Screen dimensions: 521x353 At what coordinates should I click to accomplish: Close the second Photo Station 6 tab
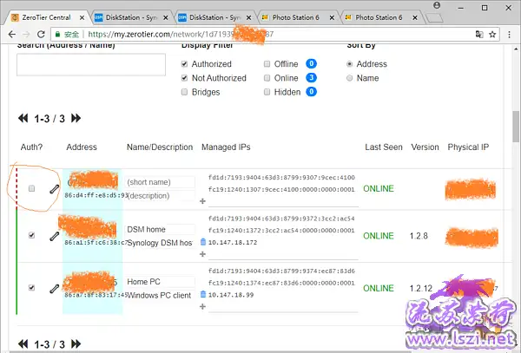click(415, 17)
